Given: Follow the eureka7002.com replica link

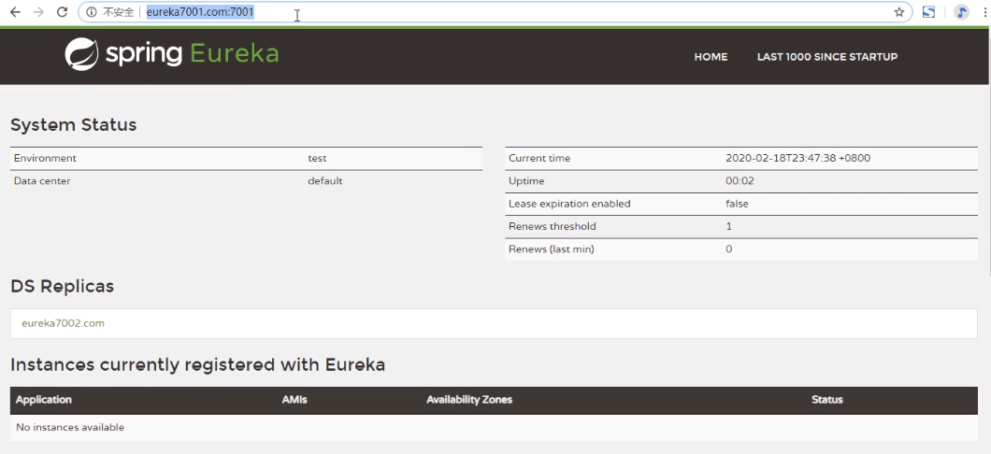Looking at the screenshot, I should click(x=63, y=323).
